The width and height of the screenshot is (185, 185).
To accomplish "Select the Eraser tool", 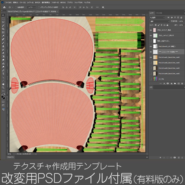I will (x=3, y=53).
